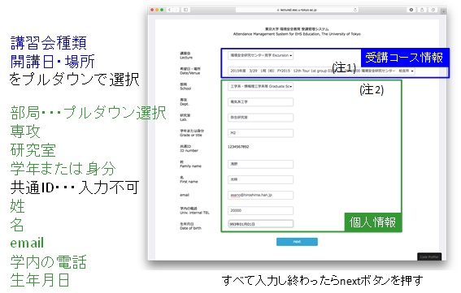
Task: Select the email input field
Action: (260, 196)
